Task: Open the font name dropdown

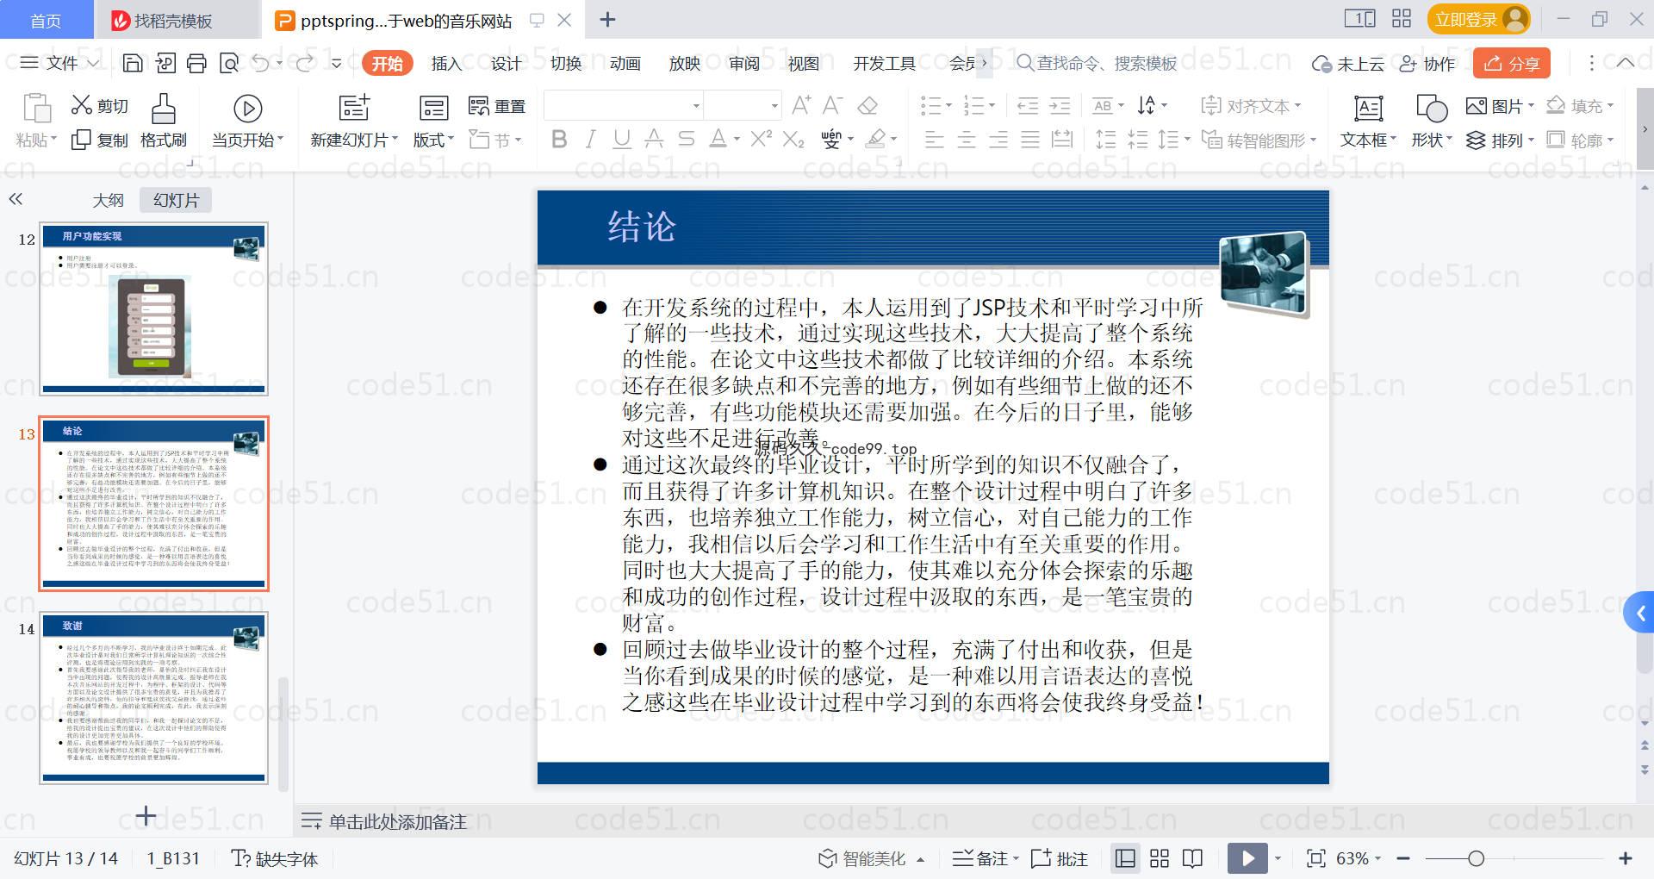Action: 696,106
